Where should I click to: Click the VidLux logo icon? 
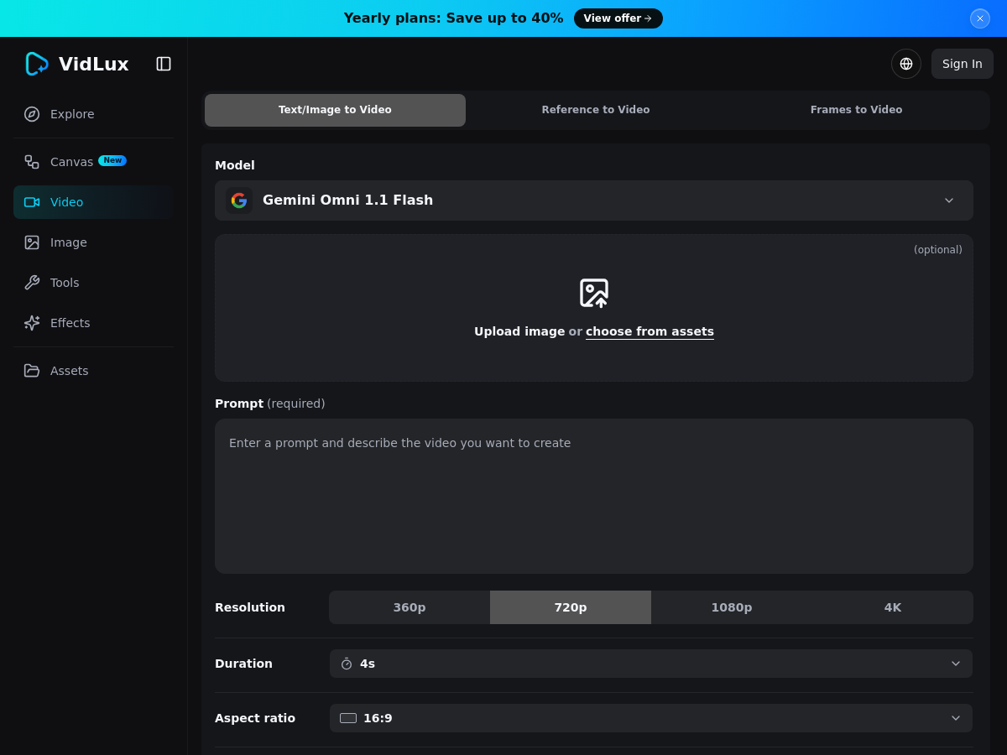point(37,64)
